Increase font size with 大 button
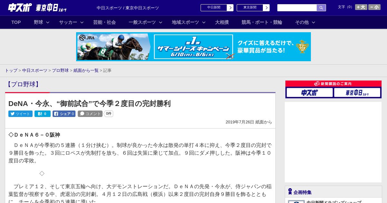Image resolution: width=387 pixels, height=203 pixels. pos(361,7)
